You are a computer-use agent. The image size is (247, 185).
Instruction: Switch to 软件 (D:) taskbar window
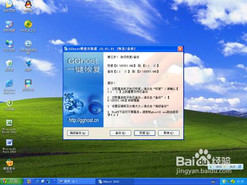[76, 182]
